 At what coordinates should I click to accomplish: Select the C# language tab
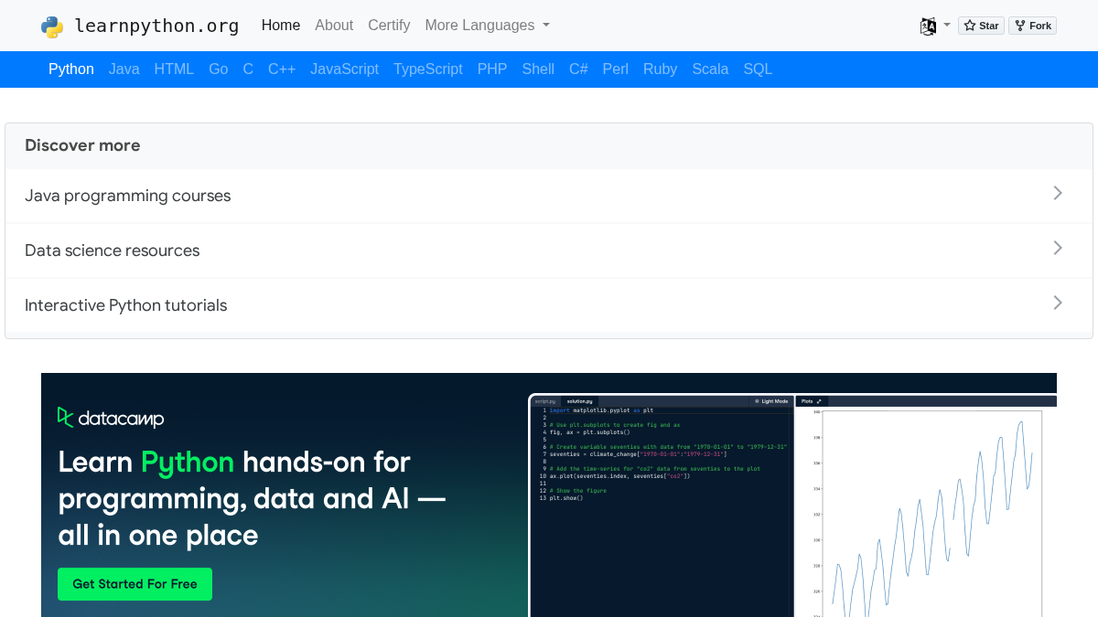pos(578,69)
